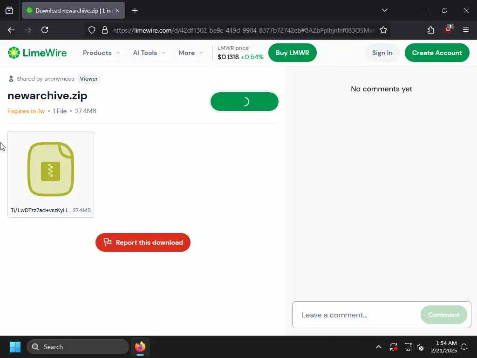Viewport: 477px width, 358px height.
Task: Expand the More menu
Action: 191,53
